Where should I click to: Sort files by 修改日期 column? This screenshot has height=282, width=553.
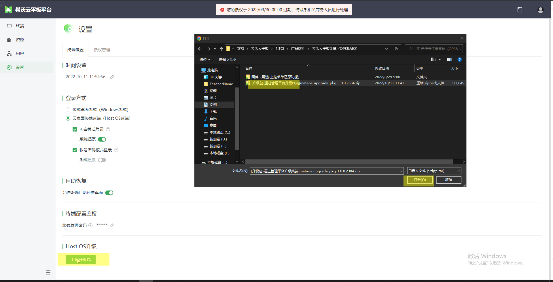point(393,68)
